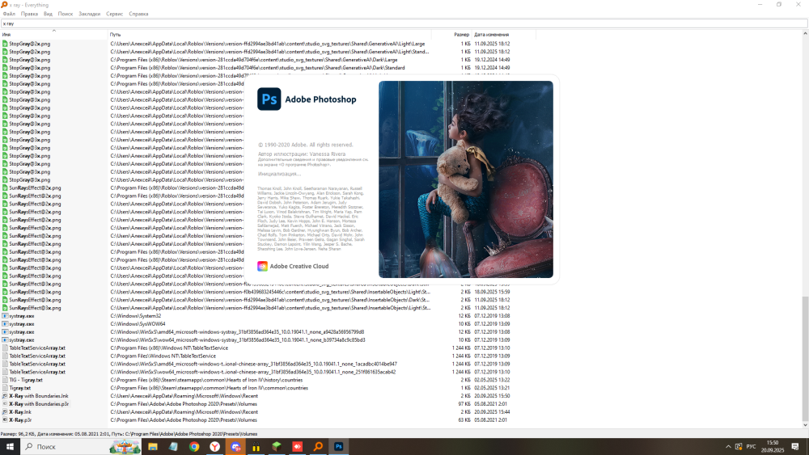Open Discord from the taskbar
The image size is (809, 455).
235,447
